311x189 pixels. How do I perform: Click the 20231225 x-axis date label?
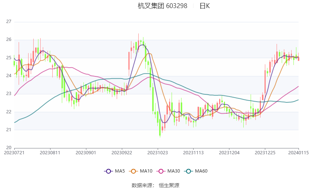(265, 153)
